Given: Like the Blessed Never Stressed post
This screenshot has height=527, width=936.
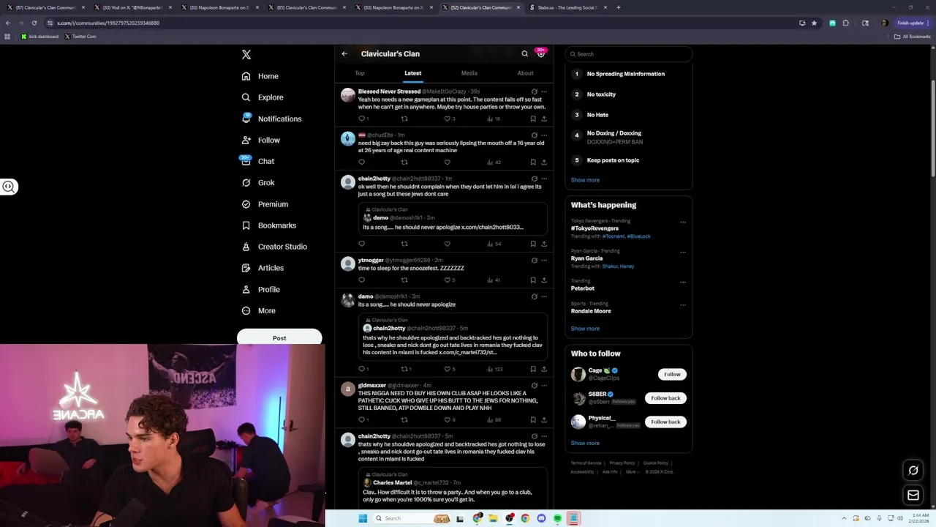Looking at the screenshot, I should pos(448,119).
